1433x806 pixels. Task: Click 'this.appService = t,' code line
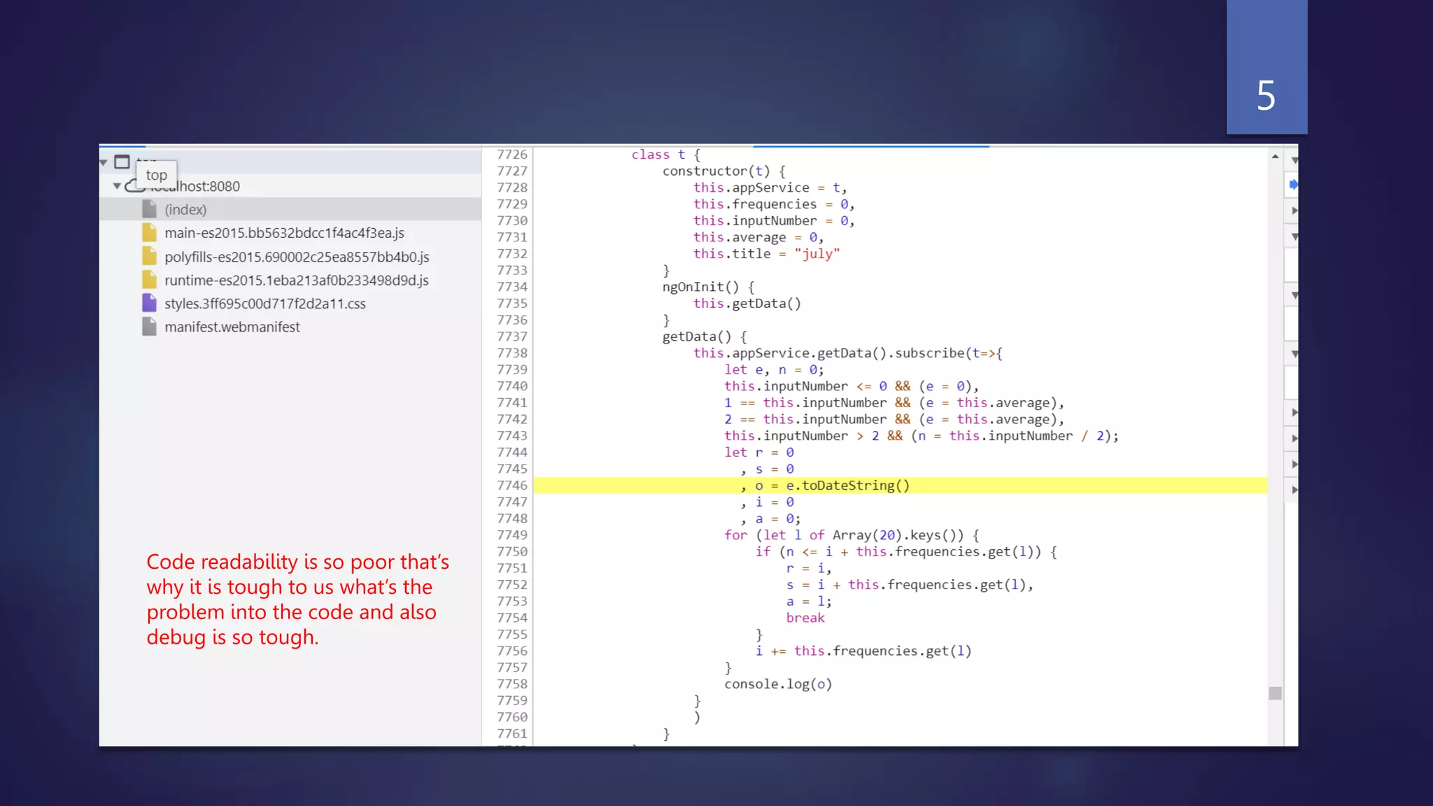[x=770, y=188]
